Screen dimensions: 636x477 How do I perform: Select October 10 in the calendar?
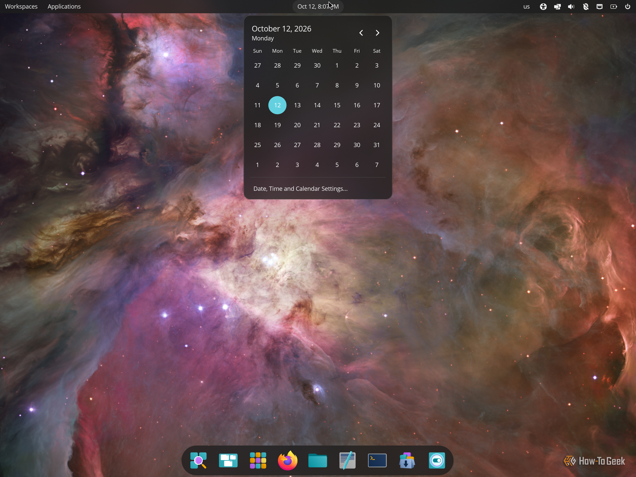pyautogui.click(x=377, y=85)
